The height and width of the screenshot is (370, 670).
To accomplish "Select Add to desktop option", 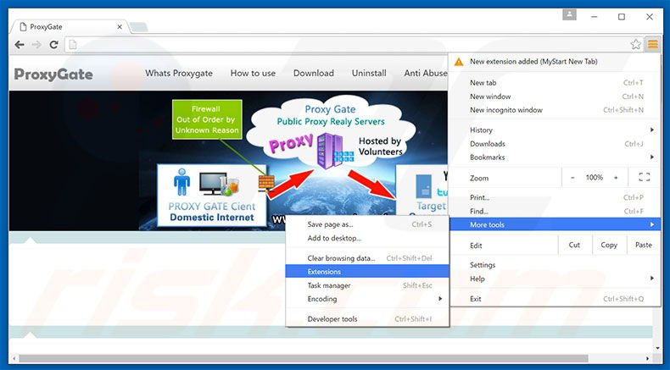I will (367, 238).
